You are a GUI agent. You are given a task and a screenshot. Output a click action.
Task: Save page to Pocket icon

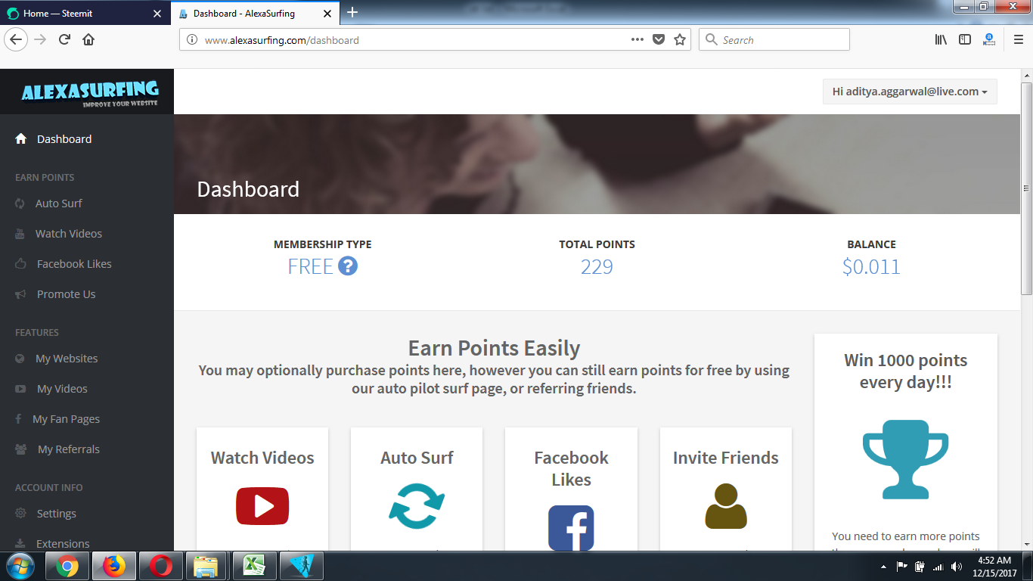659,39
